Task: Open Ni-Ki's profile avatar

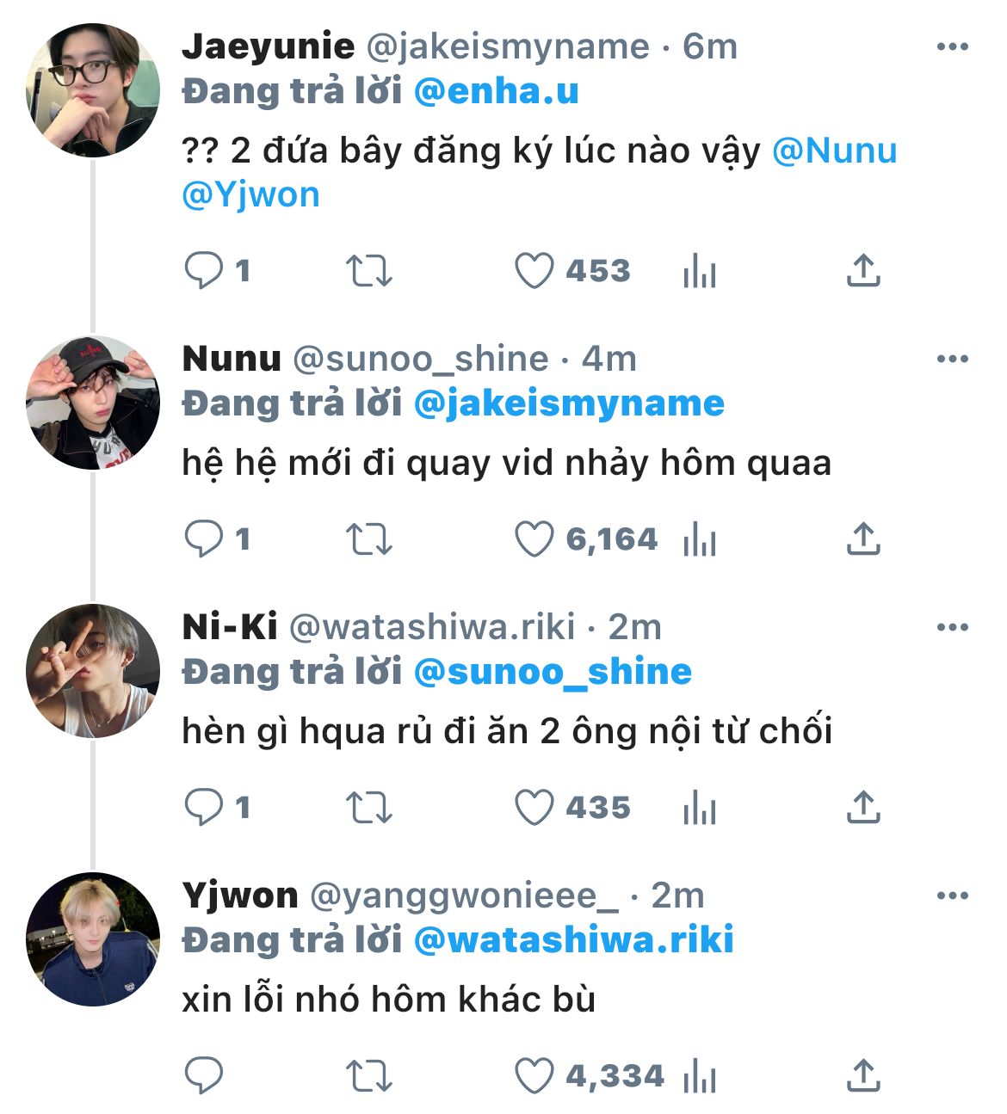Action: coord(92,671)
